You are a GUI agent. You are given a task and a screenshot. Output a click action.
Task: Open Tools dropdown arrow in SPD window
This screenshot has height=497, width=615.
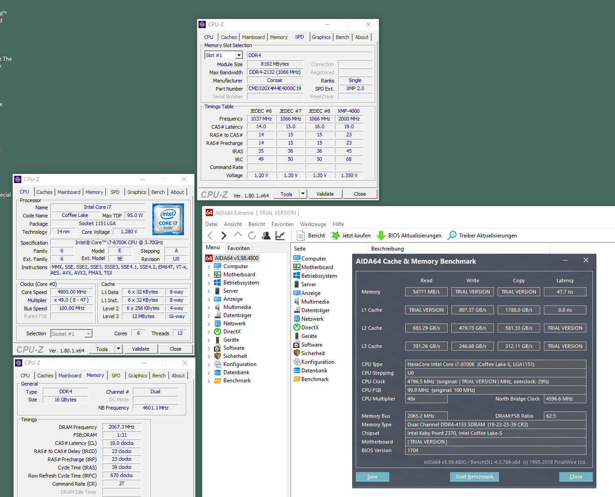(x=303, y=194)
